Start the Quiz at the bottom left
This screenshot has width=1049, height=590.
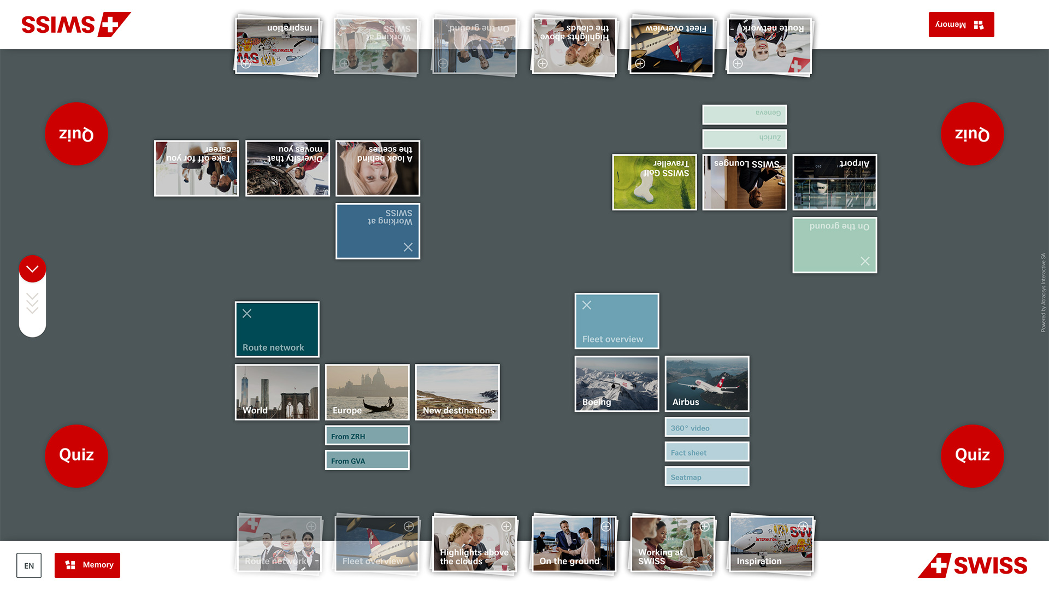pyautogui.click(x=76, y=456)
